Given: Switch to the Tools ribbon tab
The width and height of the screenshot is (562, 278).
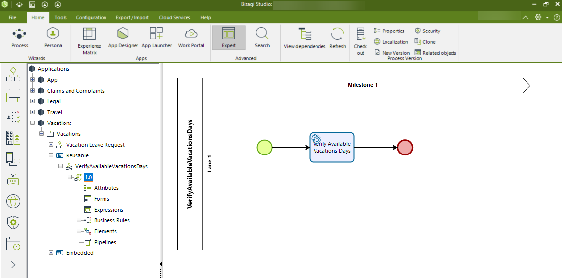Looking at the screenshot, I should (60, 17).
